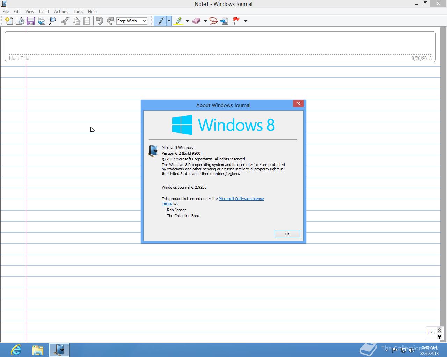The width and height of the screenshot is (447, 357).
Task: Open the Find magnifier tool
Action: [52, 21]
